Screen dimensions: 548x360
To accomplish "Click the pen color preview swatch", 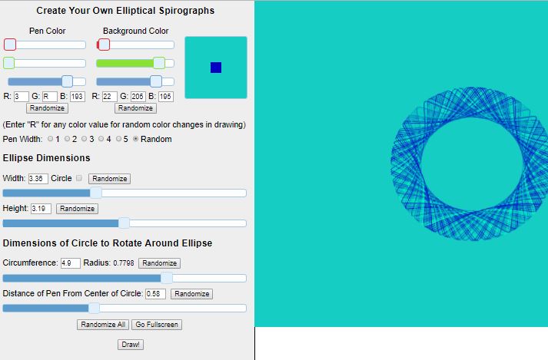I will coord(216,68).
